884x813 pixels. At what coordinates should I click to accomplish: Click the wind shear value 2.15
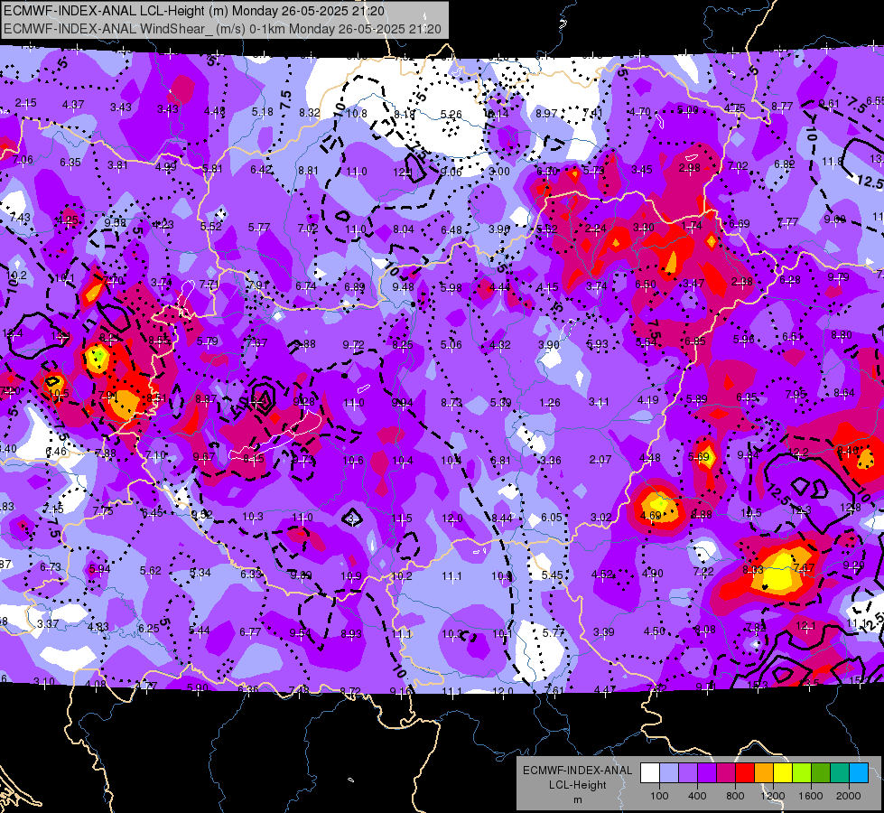[25, 103]
